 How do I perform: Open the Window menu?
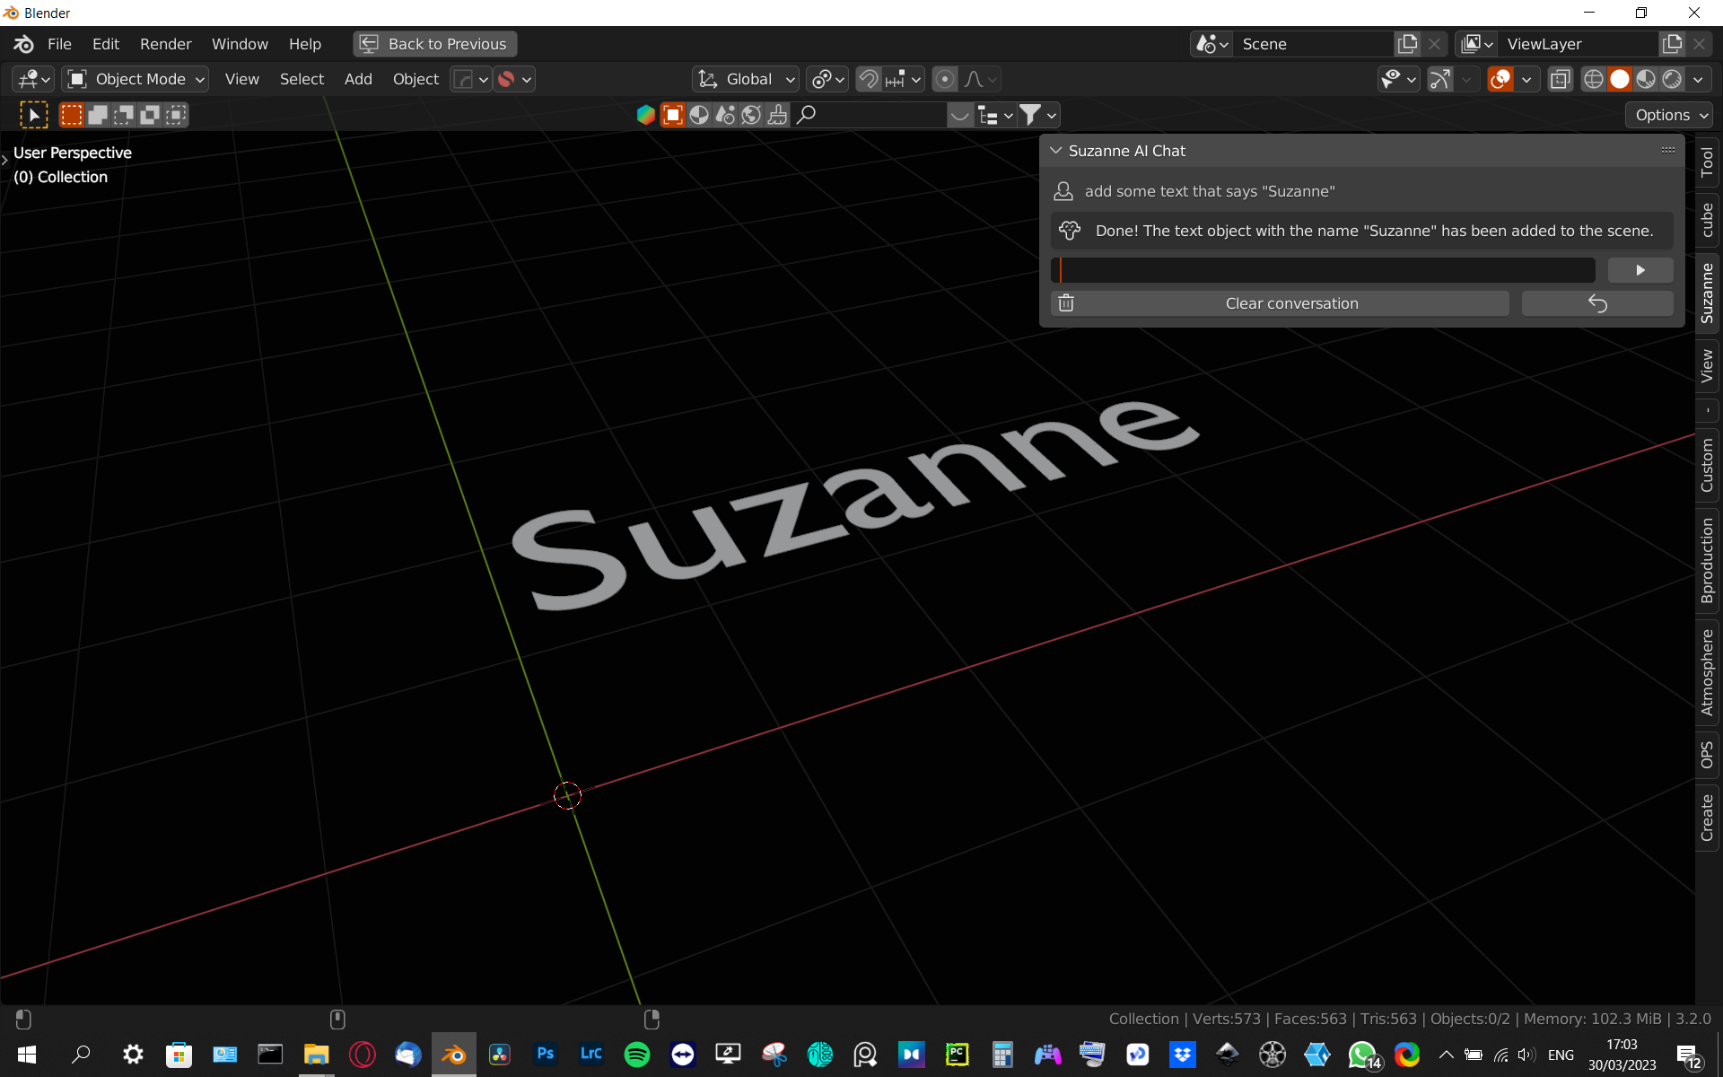click(240, 44)
